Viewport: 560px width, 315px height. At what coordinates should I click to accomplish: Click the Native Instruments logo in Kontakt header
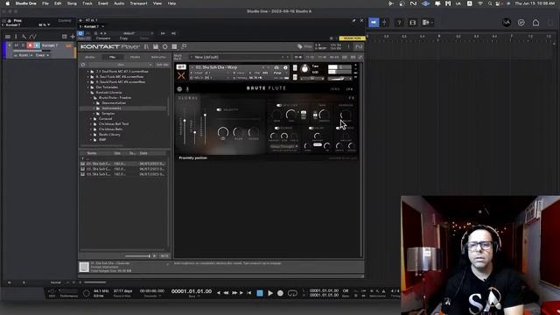coord(359,46)
